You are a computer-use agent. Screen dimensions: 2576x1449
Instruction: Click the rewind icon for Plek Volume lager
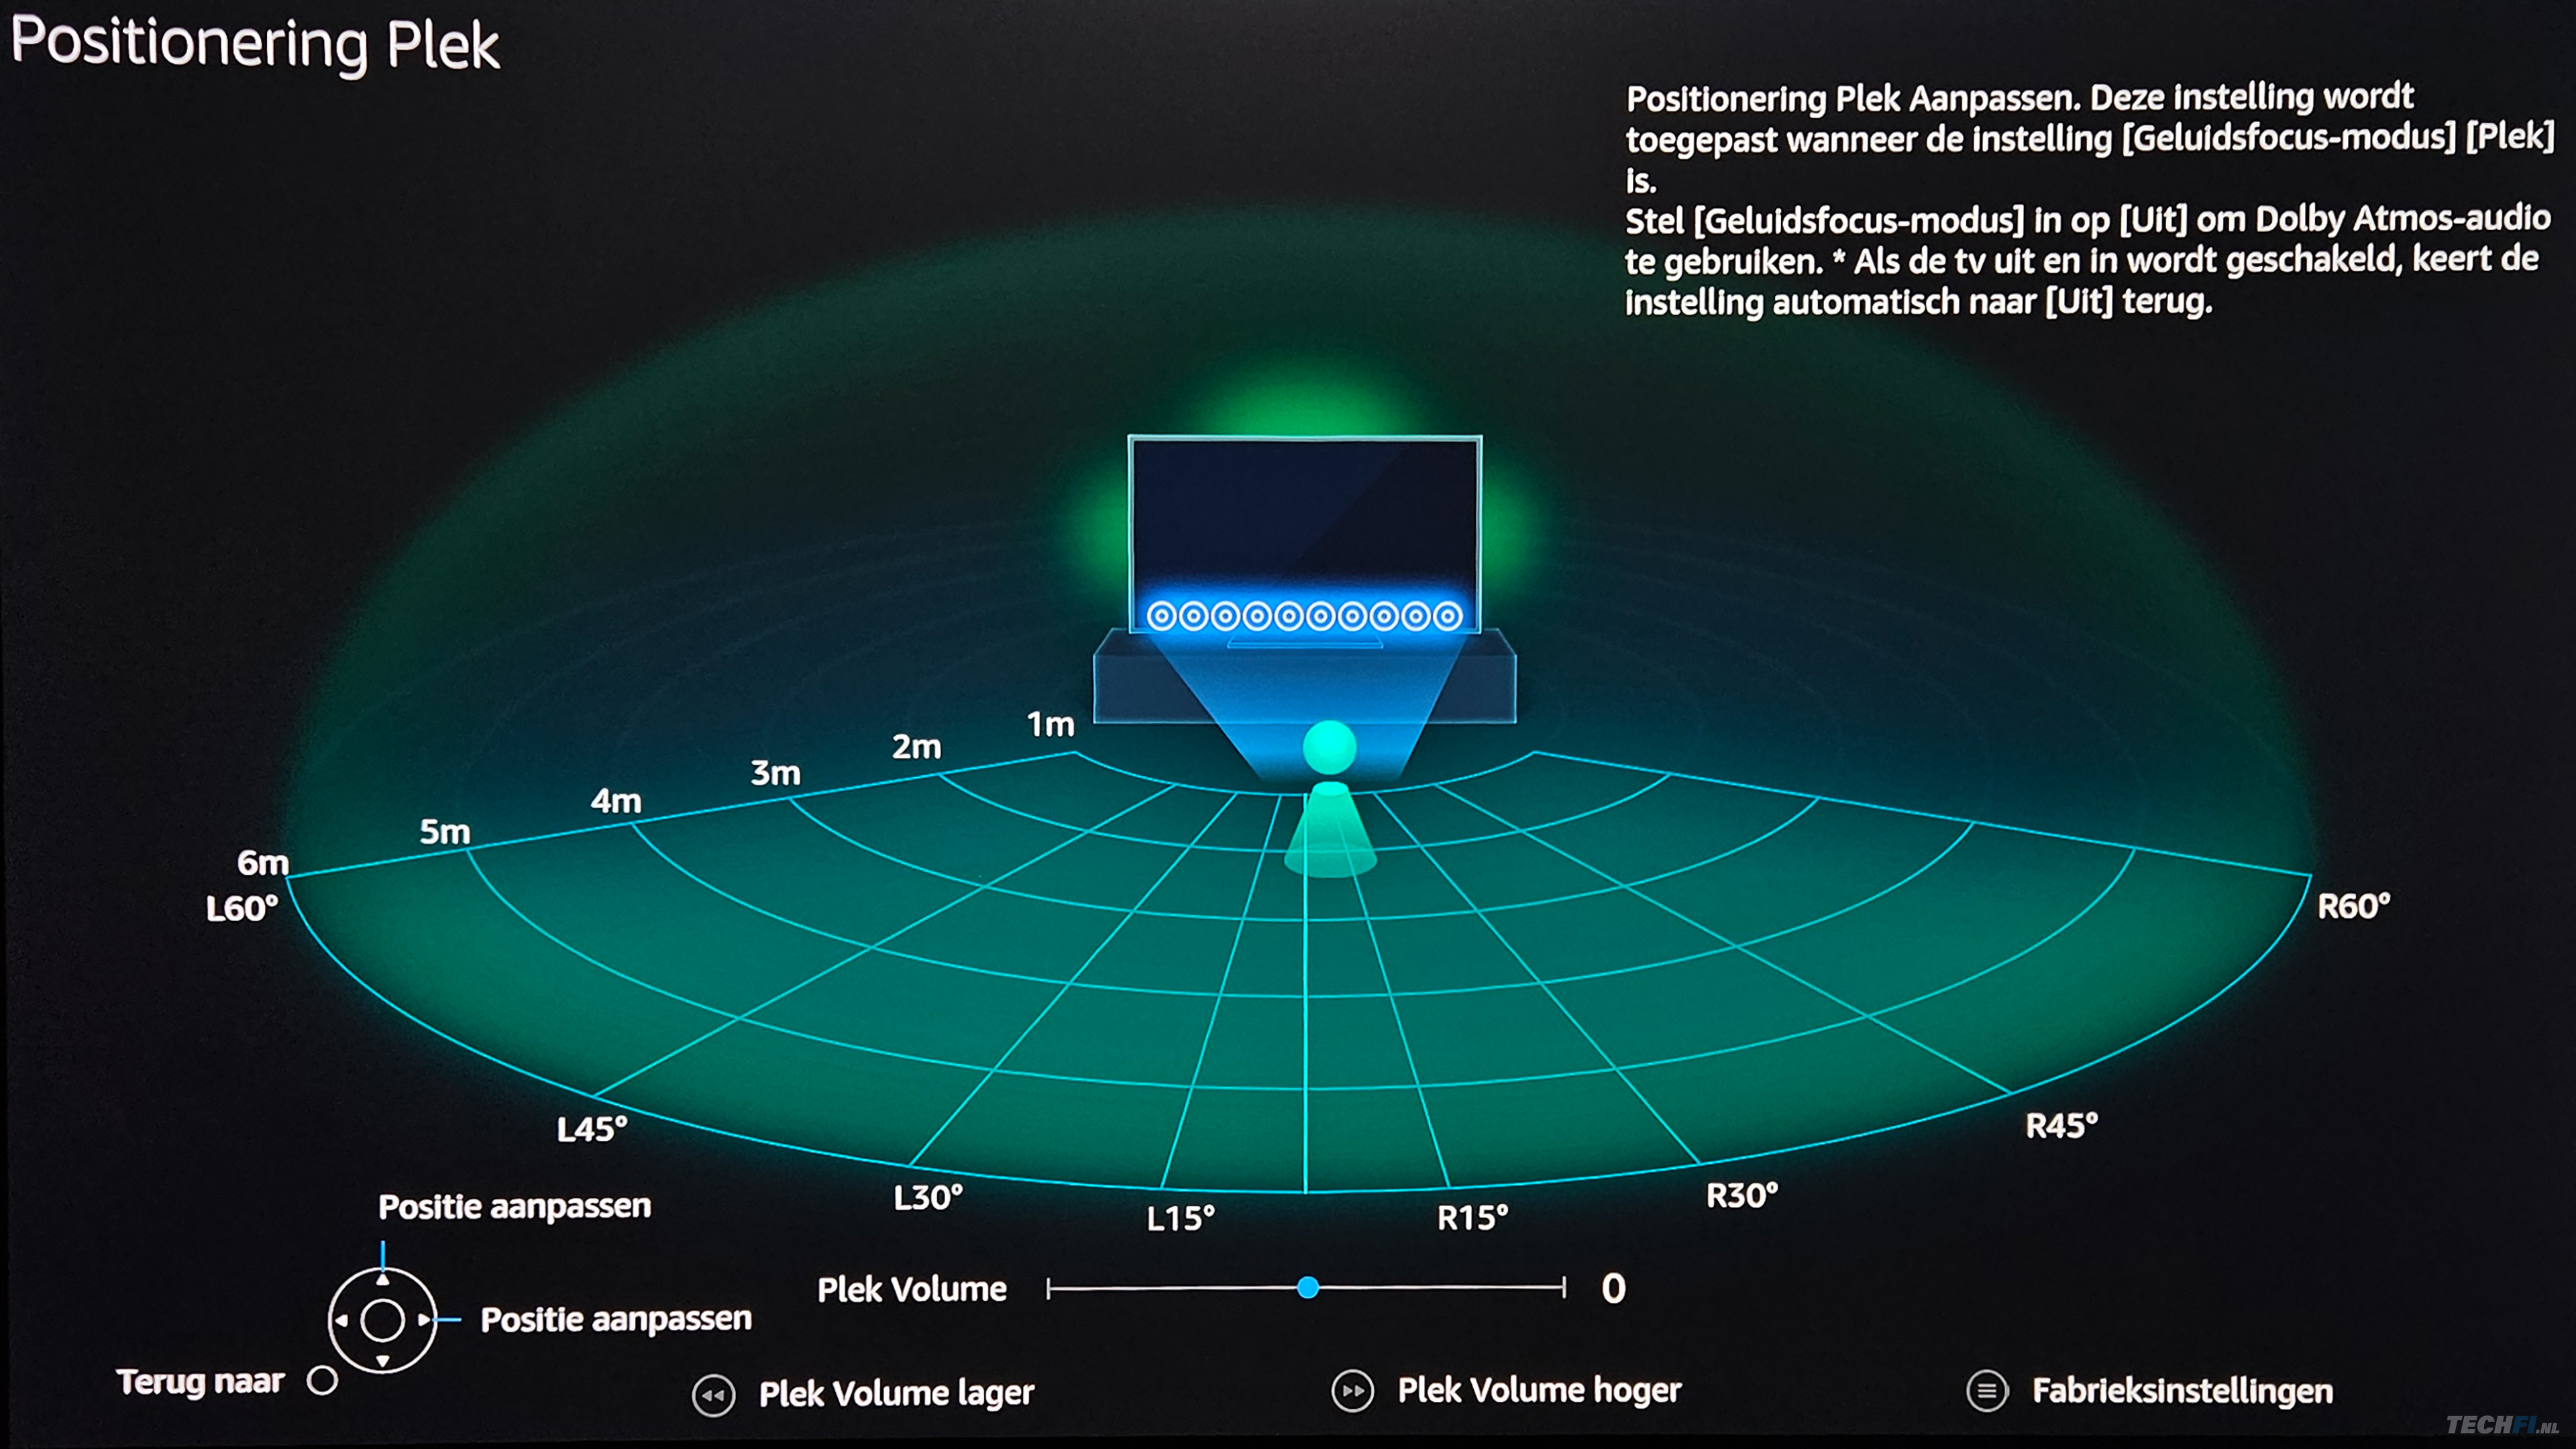pyautogui.click(x=713, y=1395)
